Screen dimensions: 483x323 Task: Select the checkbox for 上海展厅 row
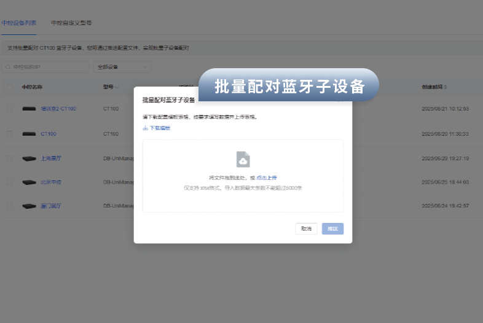coord(9,158)
